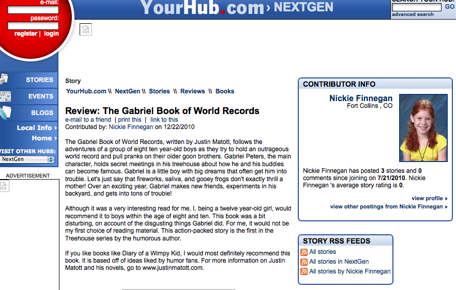Click link to this
This screenshot has width=456, height=290.
164,120
